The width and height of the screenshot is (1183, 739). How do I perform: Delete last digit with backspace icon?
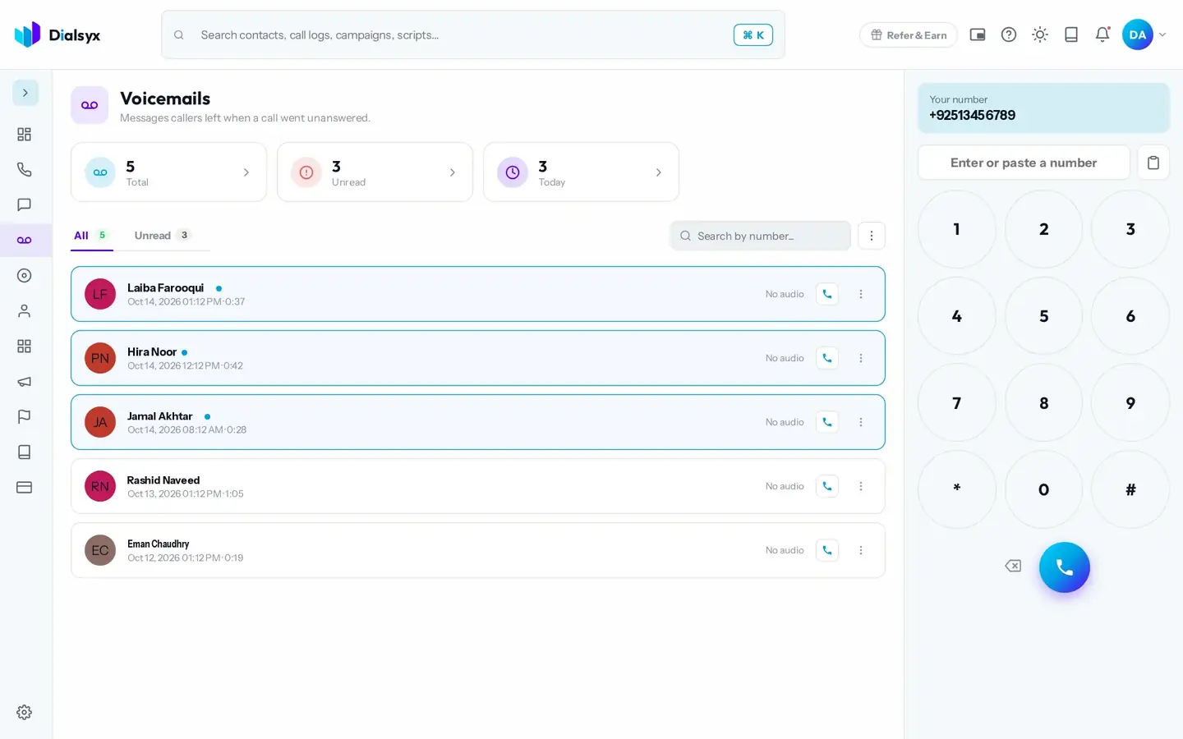pyautogui.click(x=1013, y=566)
